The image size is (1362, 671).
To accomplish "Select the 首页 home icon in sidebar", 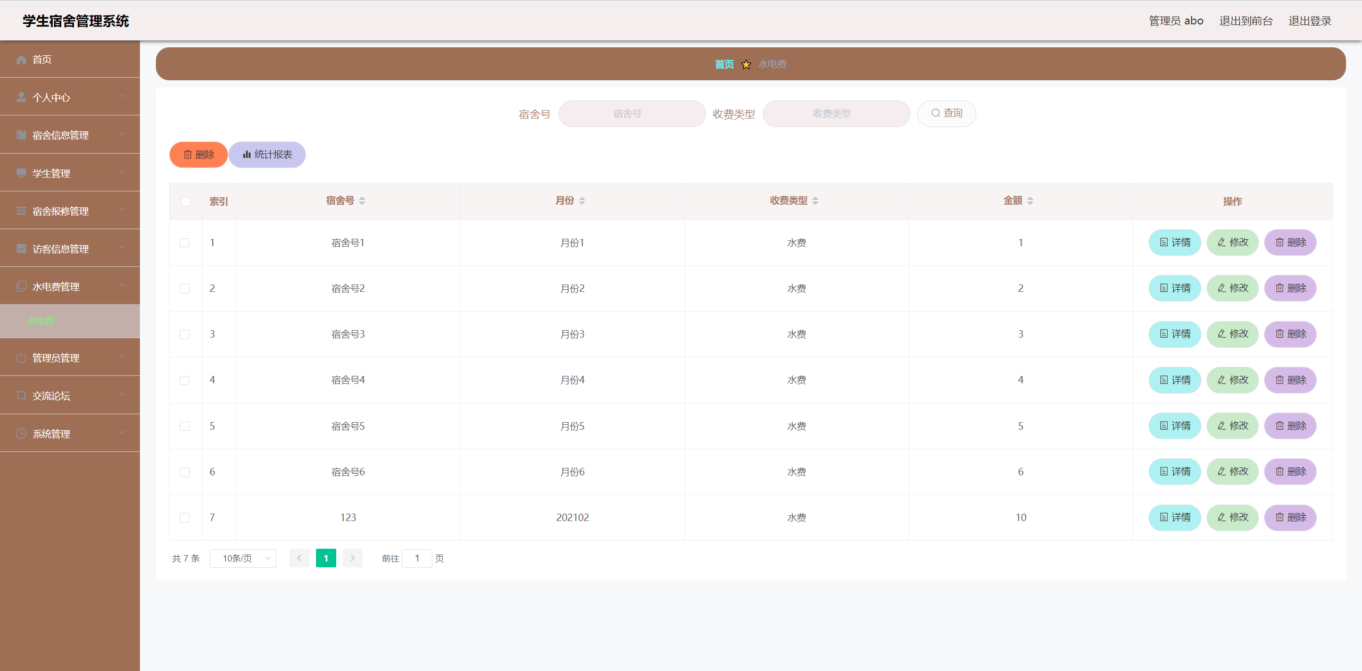I will (21, 60).
